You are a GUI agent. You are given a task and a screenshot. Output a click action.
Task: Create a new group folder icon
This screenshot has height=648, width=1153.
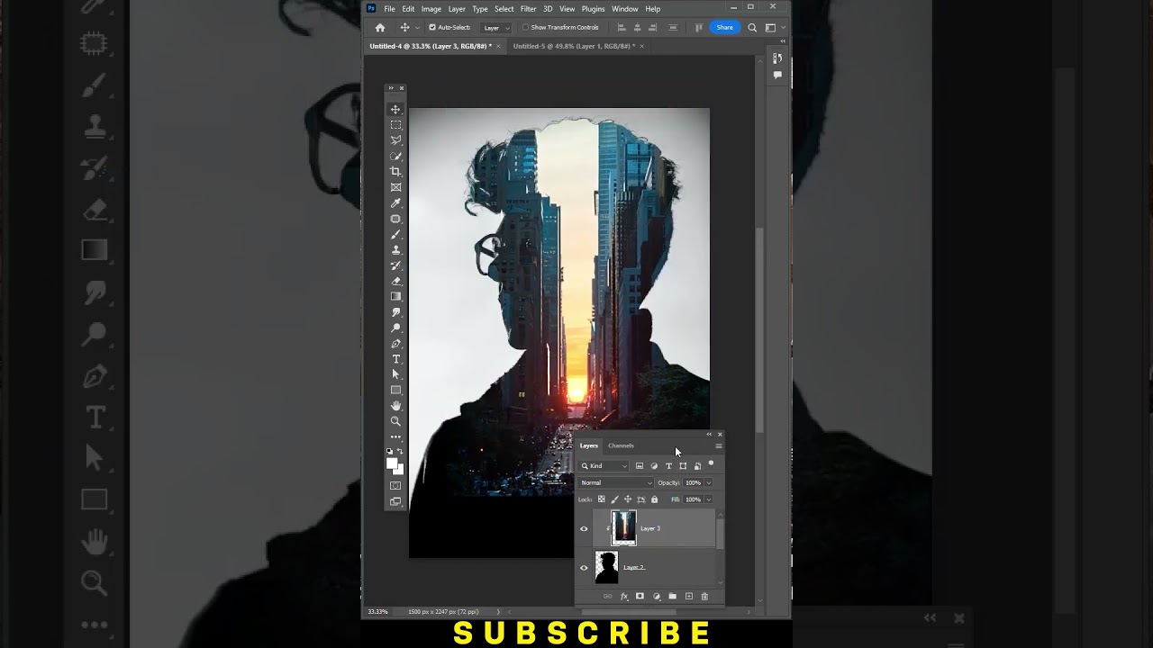[672, 596]
